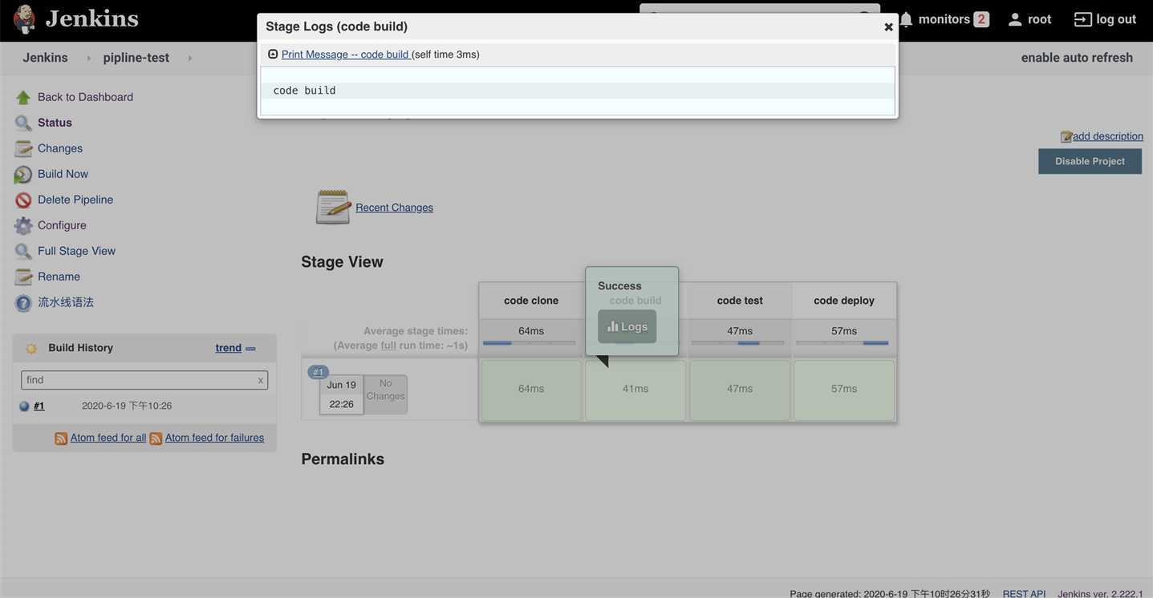1153x598 pixels.
Task: Click the Build Now clock icon
Action: click(x=23, y=175)
